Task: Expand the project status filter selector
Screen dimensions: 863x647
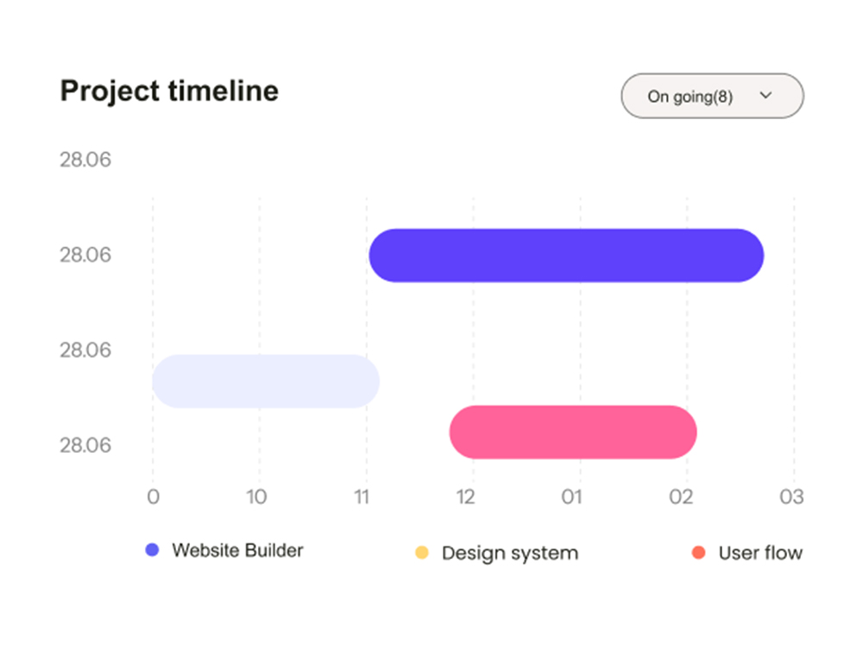Action: point(711,96)
